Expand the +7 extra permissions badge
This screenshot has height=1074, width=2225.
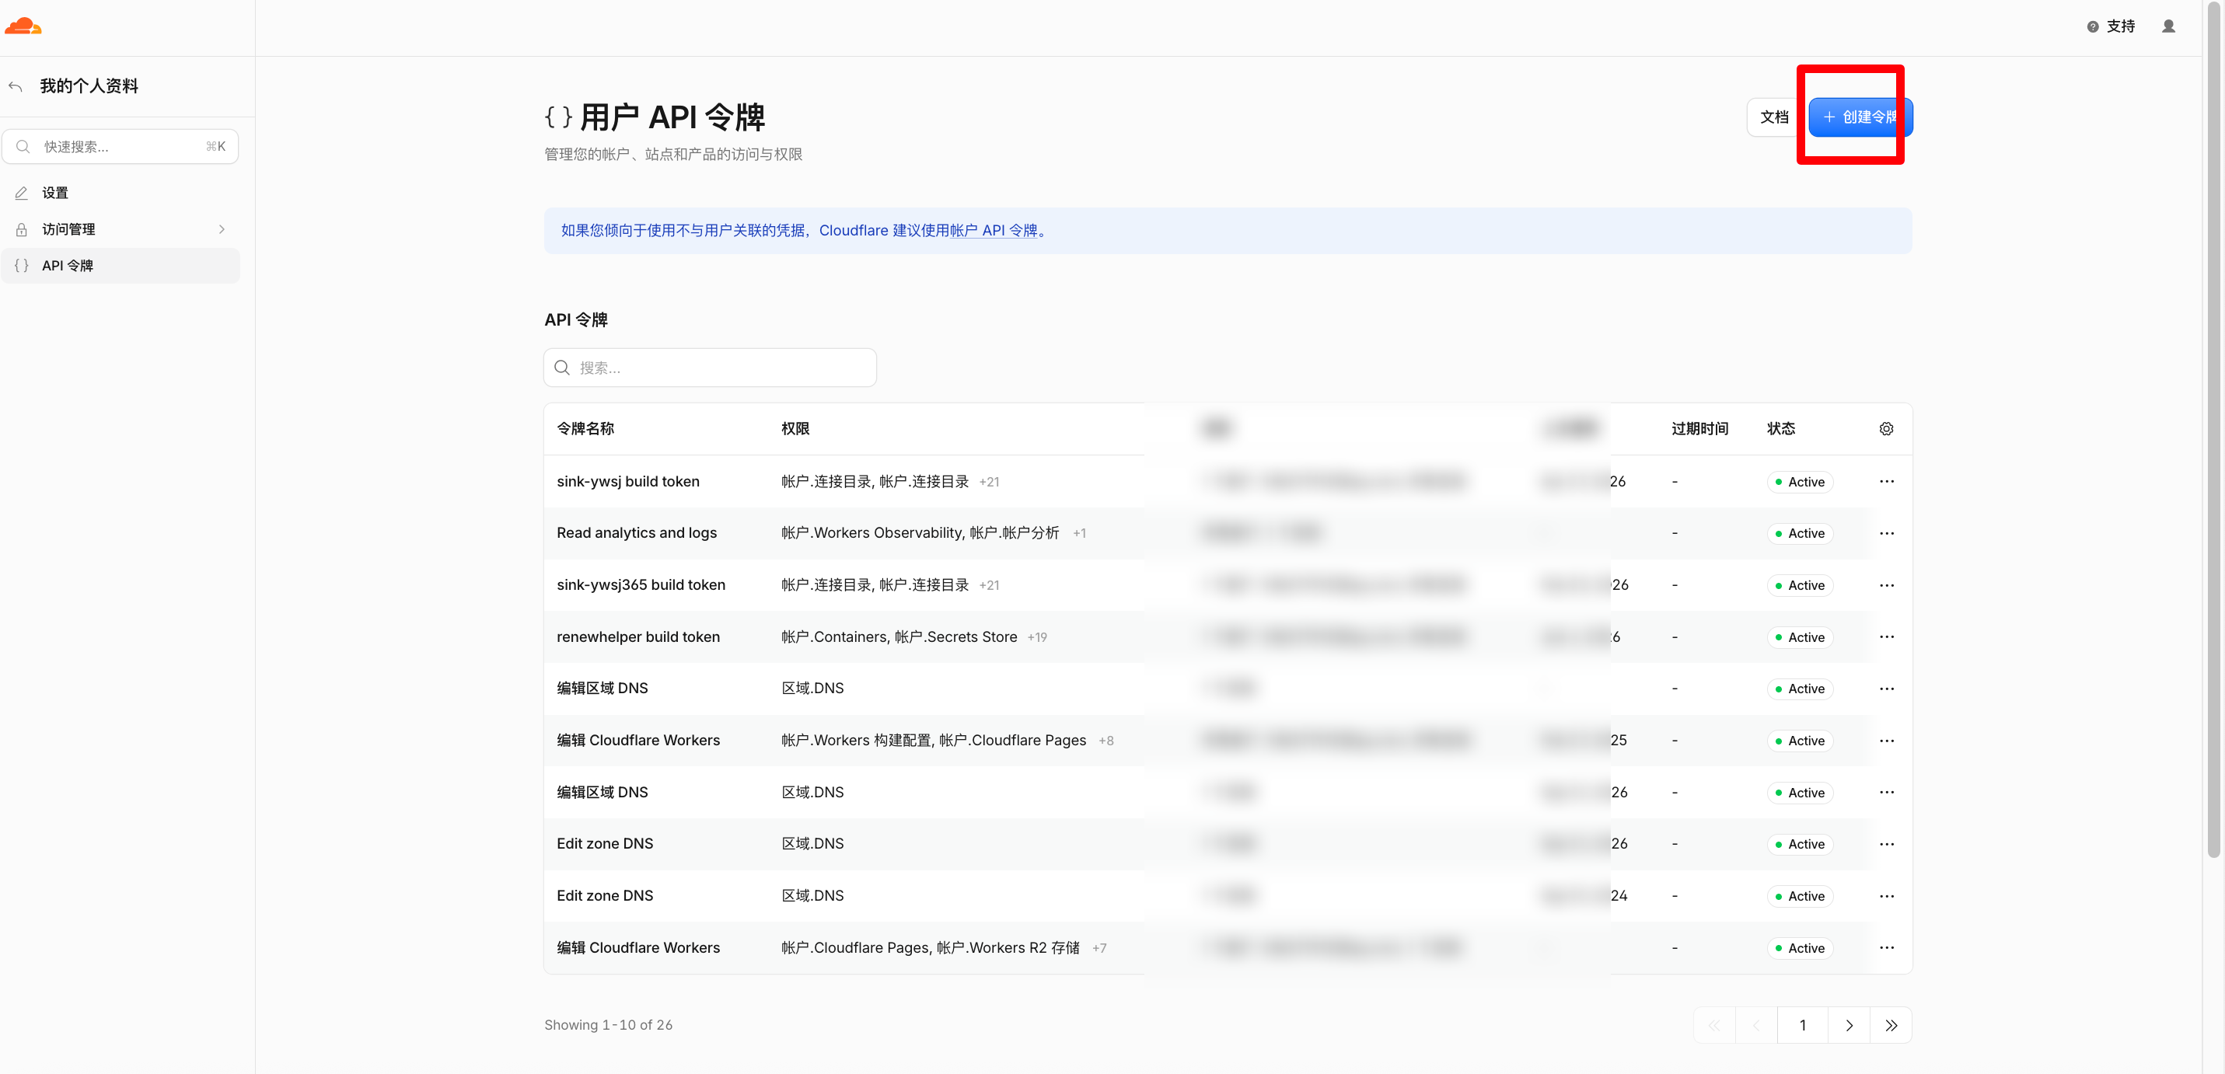click(1099, 948)
